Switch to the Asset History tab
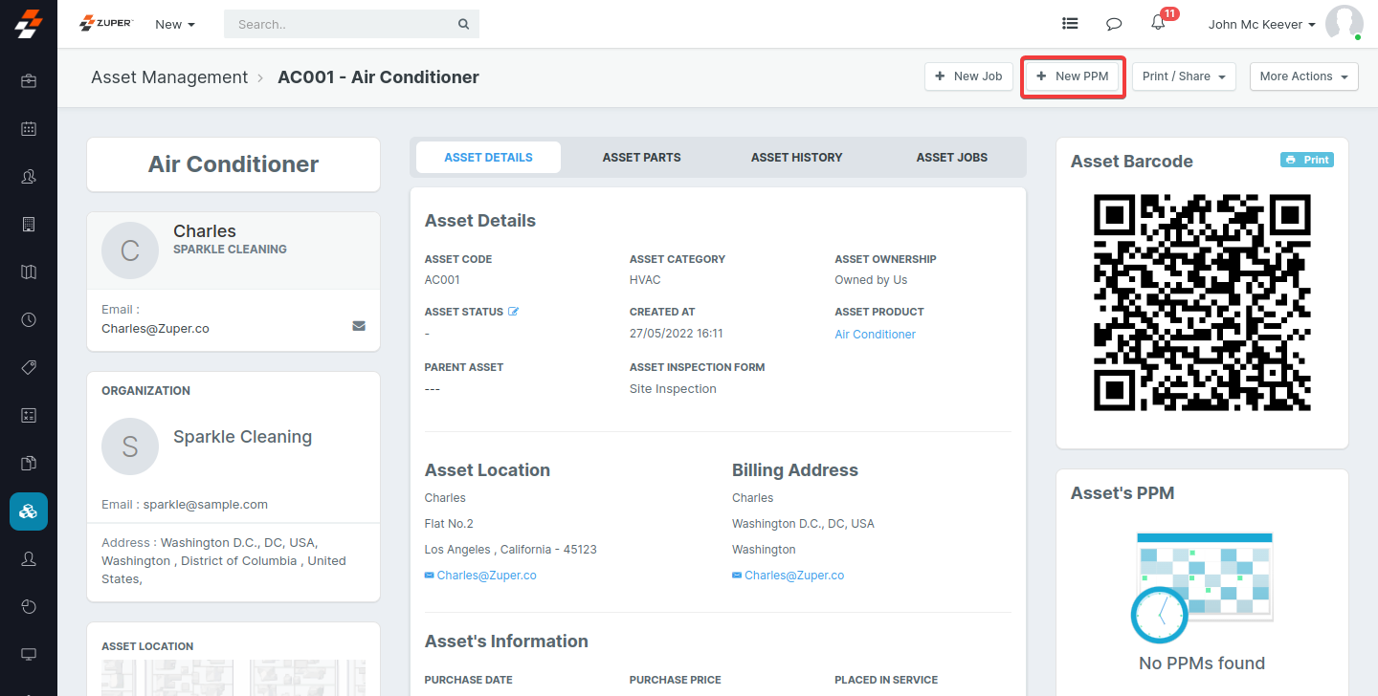 tap(796, 158)
